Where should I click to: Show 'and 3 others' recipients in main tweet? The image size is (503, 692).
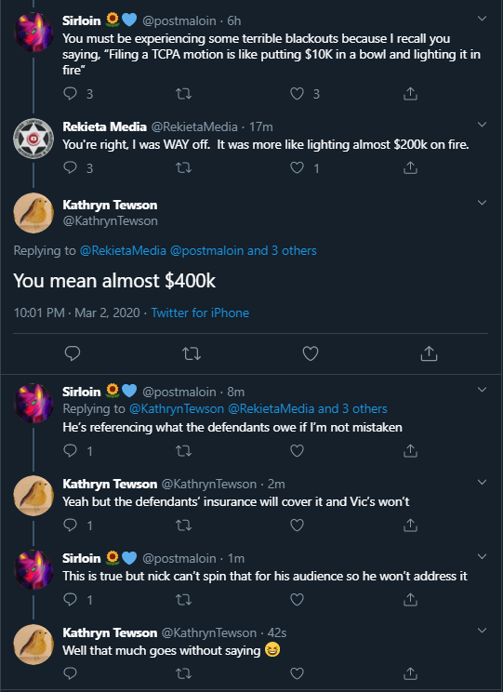tap(282, 251)
